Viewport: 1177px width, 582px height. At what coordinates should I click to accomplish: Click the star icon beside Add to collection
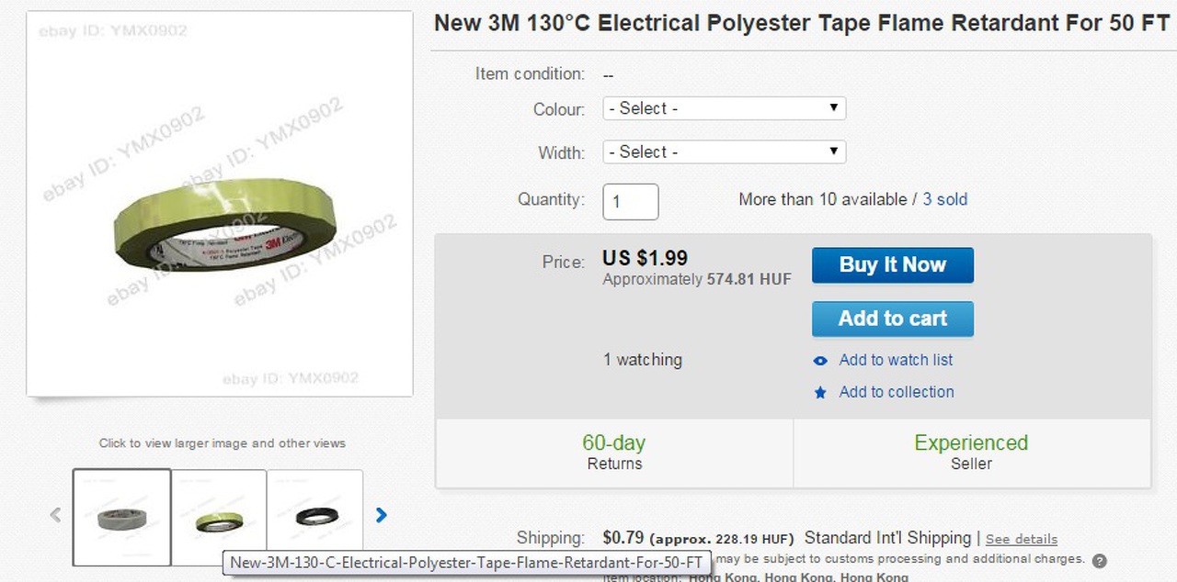(x=820, y=393)
